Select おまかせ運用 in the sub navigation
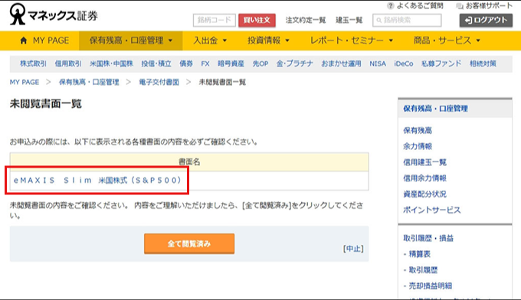This screenshot has height=300, width=521. pos(341,64)
